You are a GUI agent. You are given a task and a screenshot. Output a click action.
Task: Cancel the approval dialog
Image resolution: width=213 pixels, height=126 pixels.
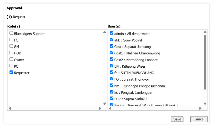(x=199, y=119)
